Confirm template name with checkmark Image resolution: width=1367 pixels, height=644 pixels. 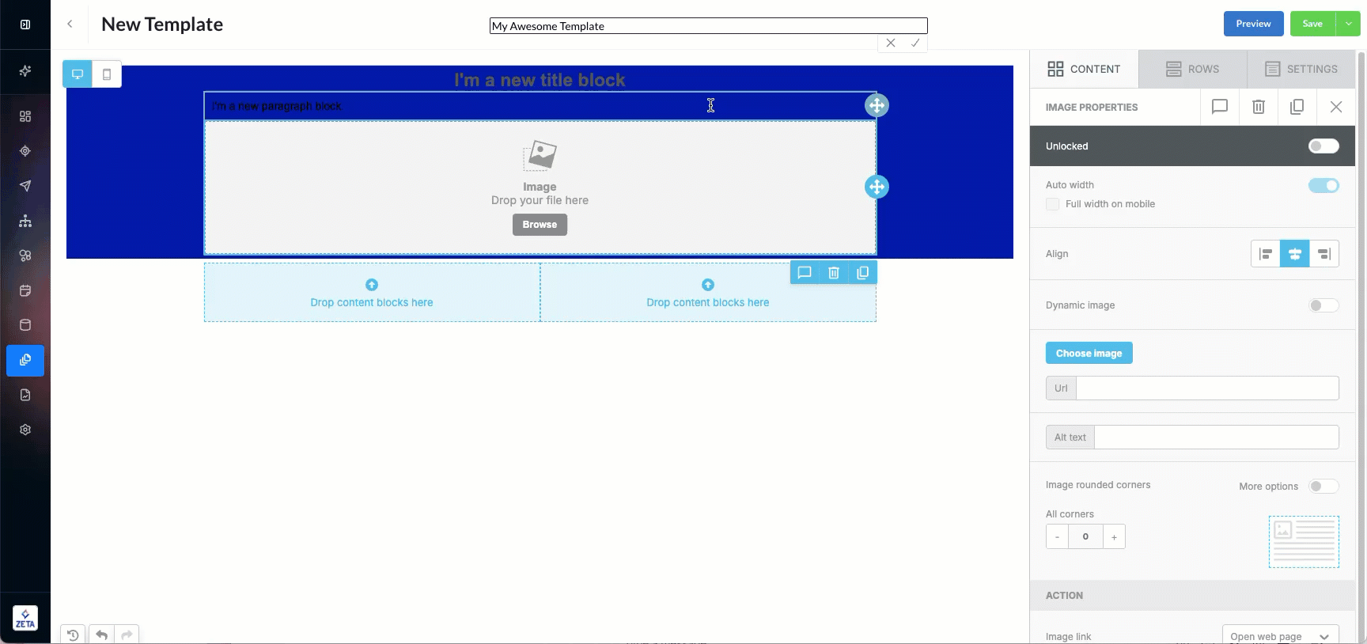(915, 44)
